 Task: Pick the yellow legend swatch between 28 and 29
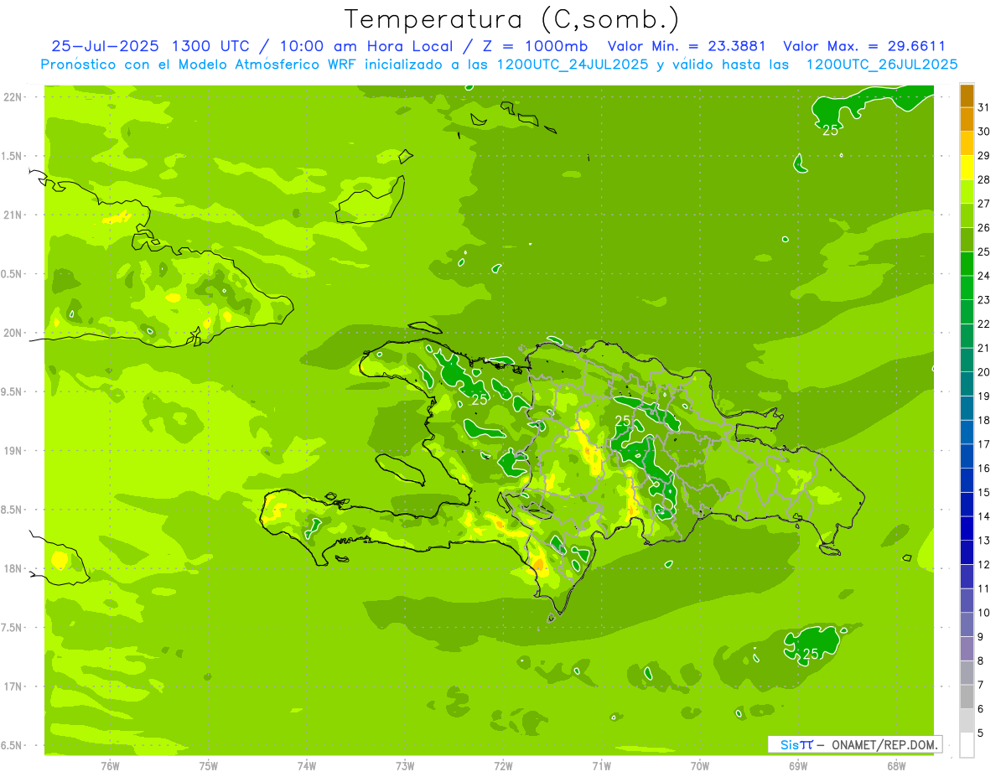click(967, 168)
